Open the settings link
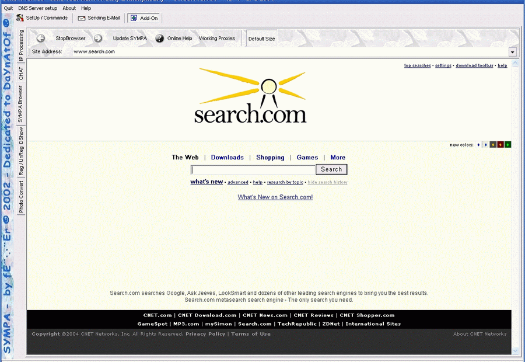 coord(443,66)
